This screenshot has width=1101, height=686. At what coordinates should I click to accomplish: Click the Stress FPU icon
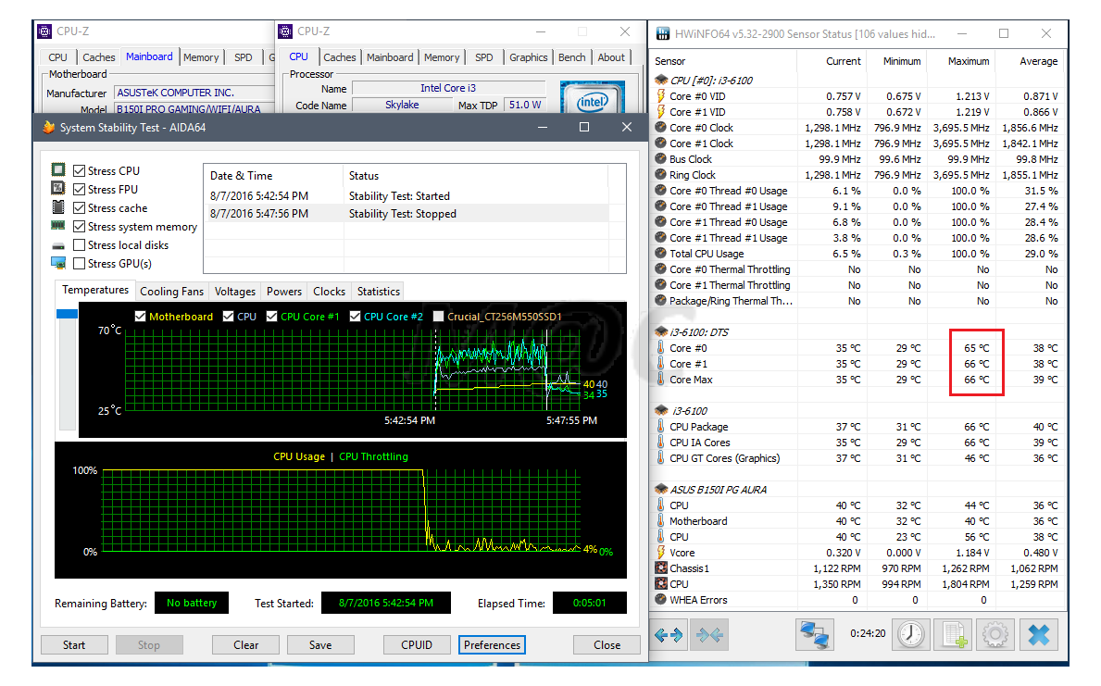click(58, 188)
